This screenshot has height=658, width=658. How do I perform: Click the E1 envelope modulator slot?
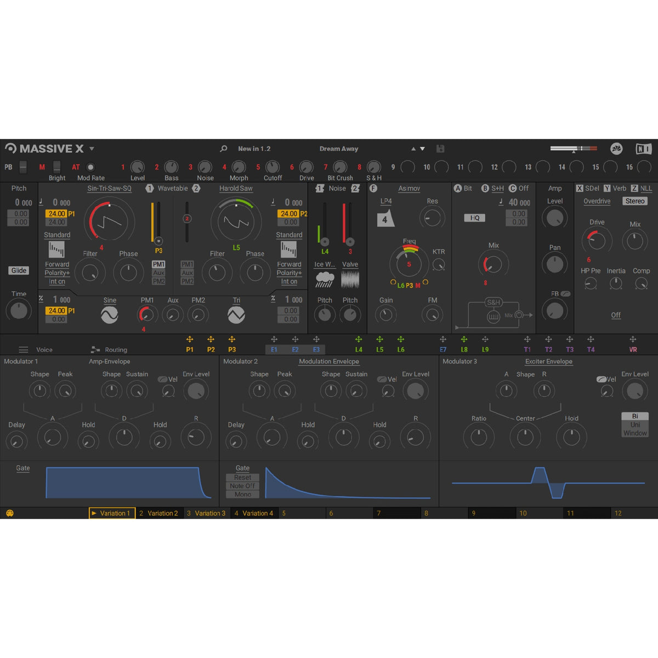tap(274, 349)
